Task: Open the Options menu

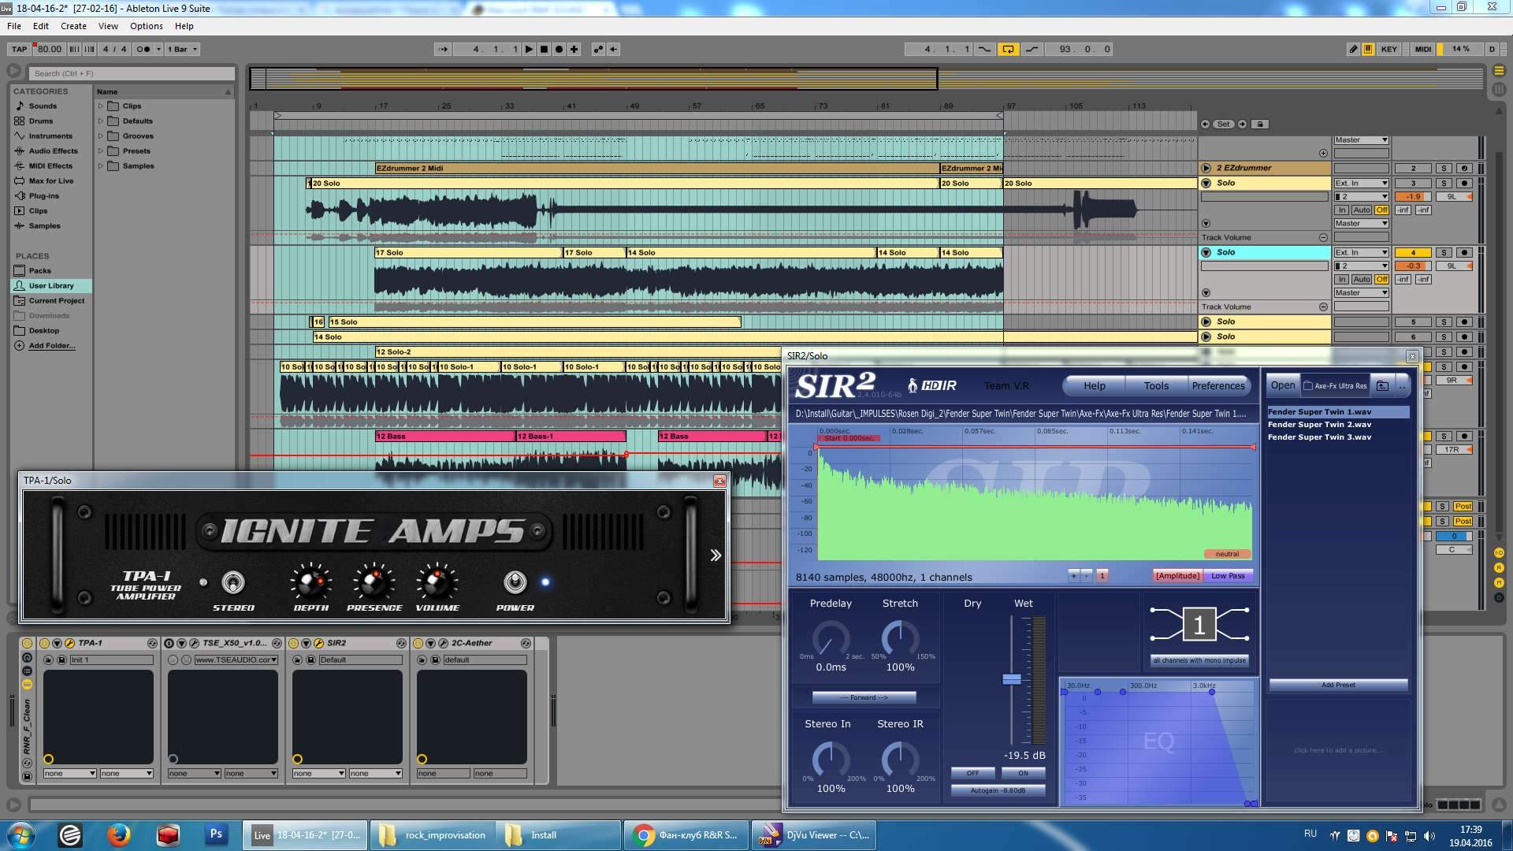Action: point(147,26)
